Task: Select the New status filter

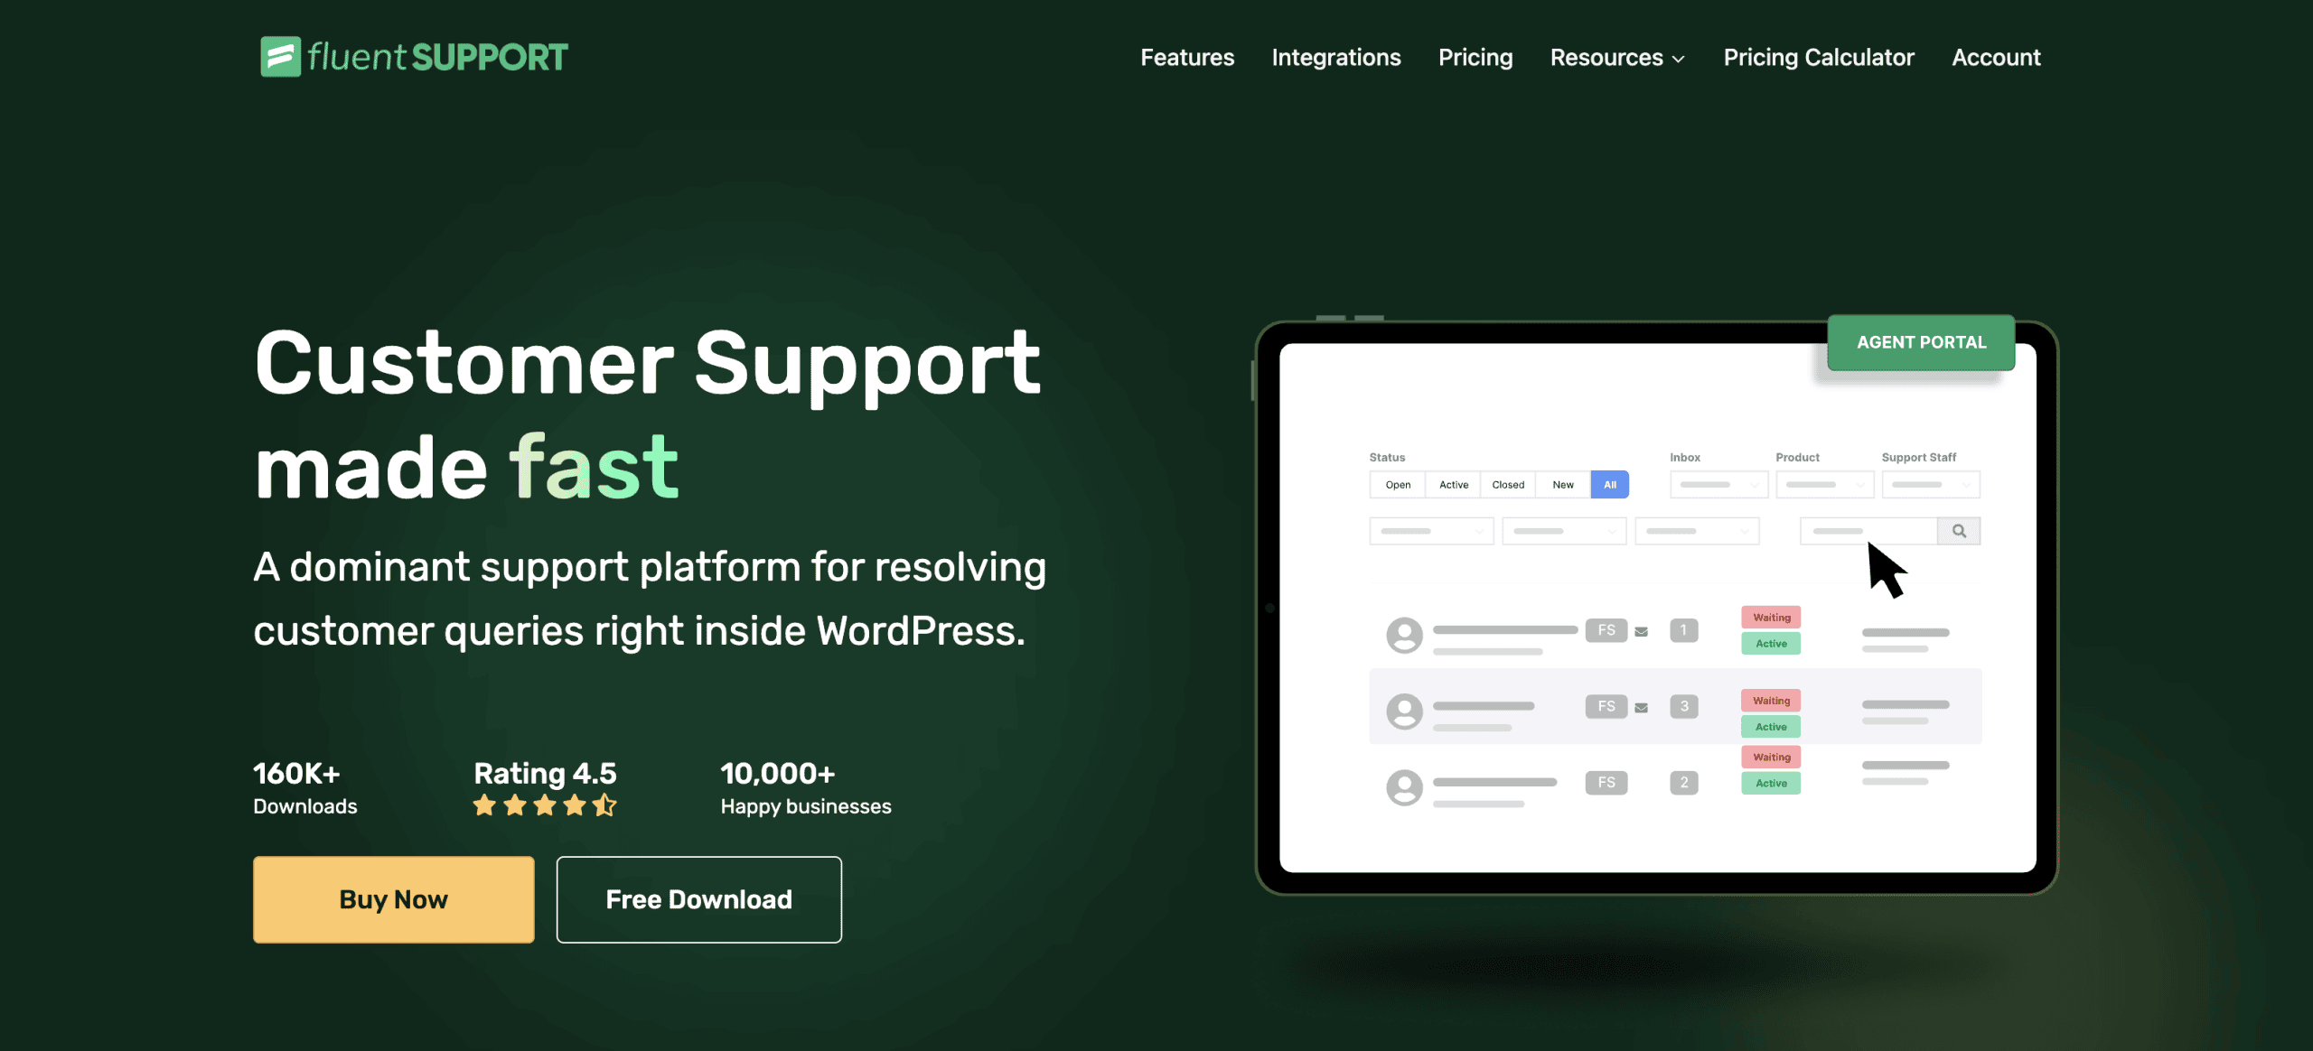Action: coord(1563,485)
